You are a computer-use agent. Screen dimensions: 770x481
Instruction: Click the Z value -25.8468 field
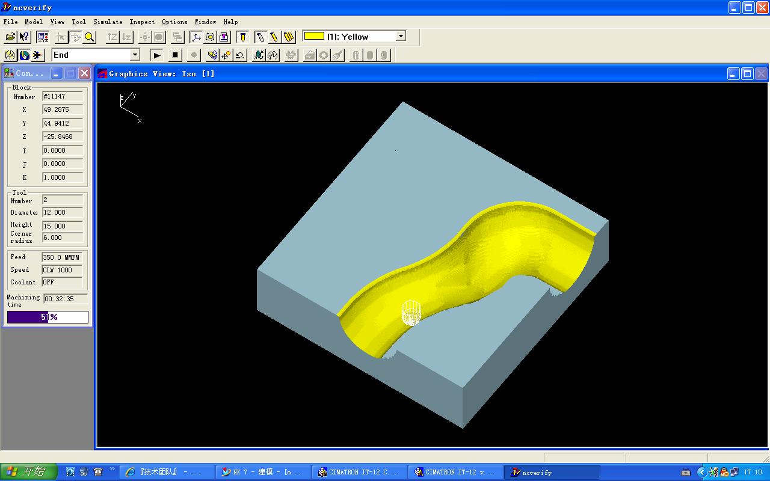[63, 136]
